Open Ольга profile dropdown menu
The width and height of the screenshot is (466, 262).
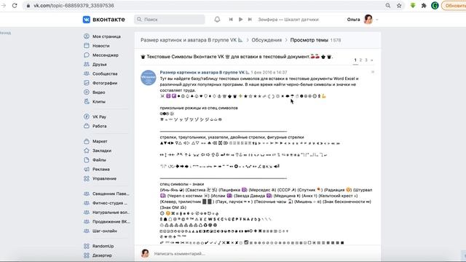377,20
